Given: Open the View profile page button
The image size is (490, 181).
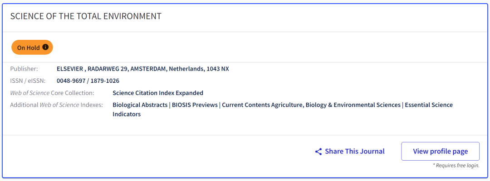Looking at the screenshot, I should click(440, 152).
